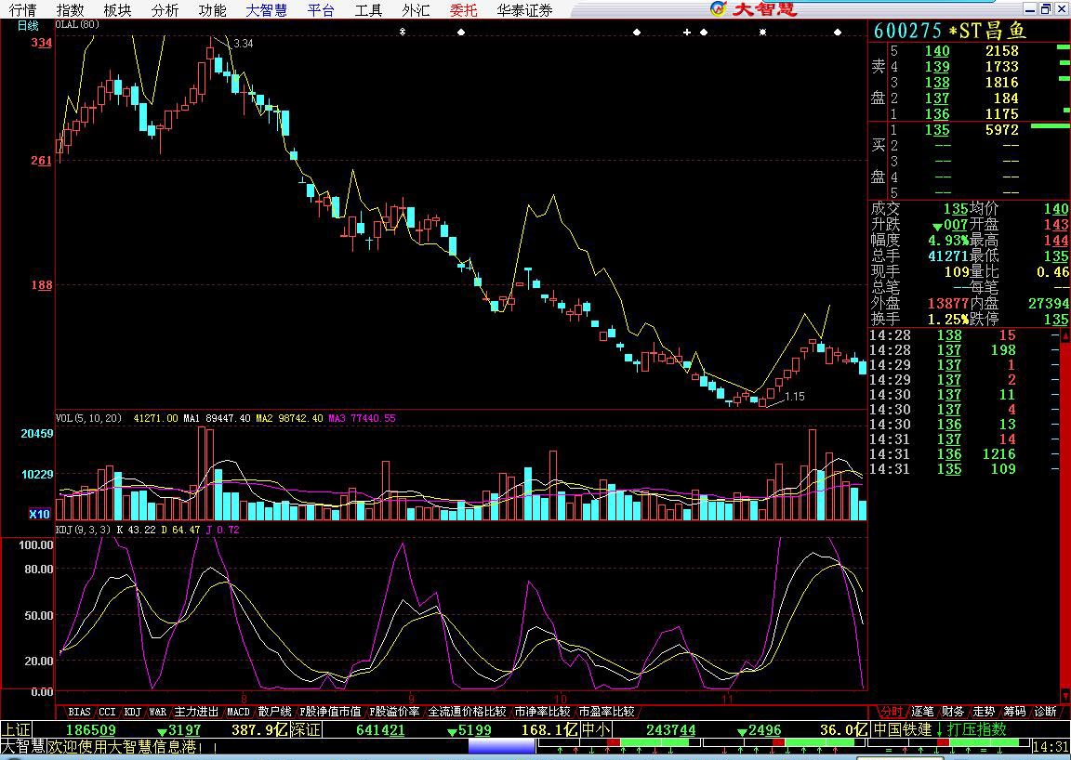The image size is (1071, 760).
Task: Expand the 委托 trading menu
Action: click(x=463, y=10)
